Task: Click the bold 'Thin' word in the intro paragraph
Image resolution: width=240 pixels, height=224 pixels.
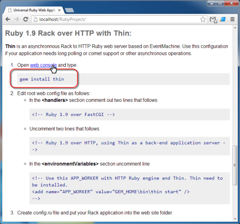Action: (10, 46)
